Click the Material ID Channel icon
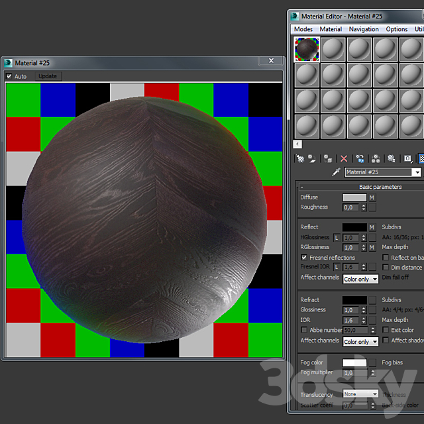This screenshot has height=424, width=424. [408, 158]
